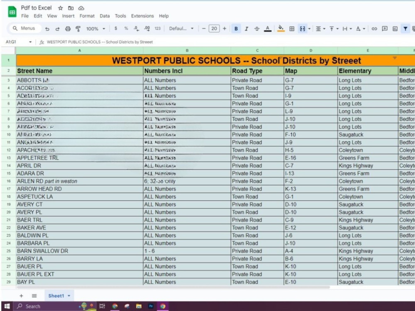
Task: Open Photoshop from the taskbar
Action: pyautogui.click(x=151, y=306)
